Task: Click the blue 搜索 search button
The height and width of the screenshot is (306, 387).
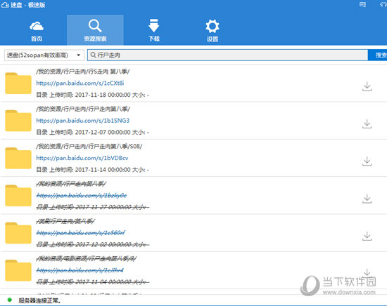Action: [x=379, y=55]
